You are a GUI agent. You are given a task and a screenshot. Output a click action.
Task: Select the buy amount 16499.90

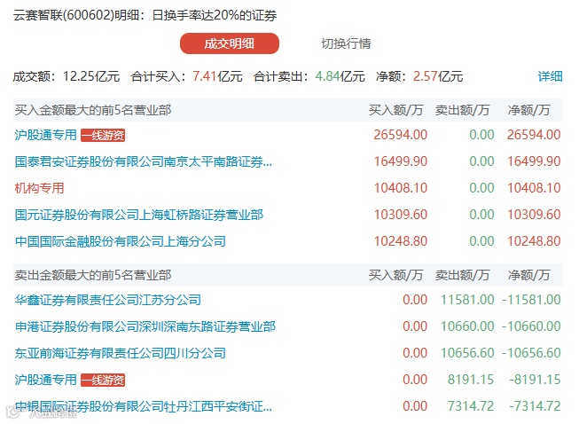400,161
